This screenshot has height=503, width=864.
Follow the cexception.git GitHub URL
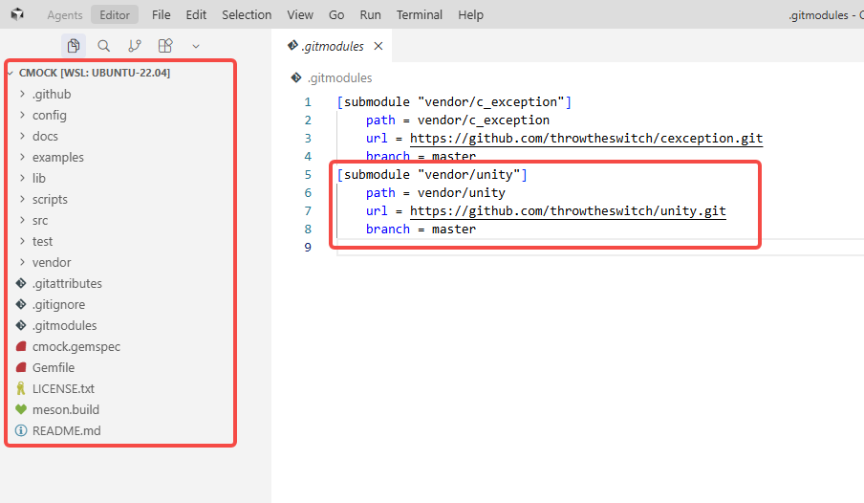[586, 138]
